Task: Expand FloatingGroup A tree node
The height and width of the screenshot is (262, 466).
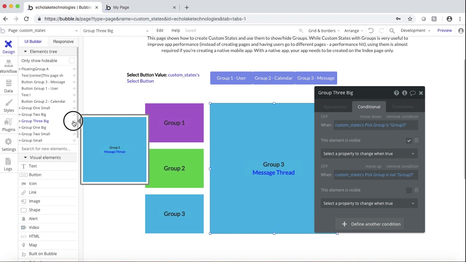Action: pos(20,69)
